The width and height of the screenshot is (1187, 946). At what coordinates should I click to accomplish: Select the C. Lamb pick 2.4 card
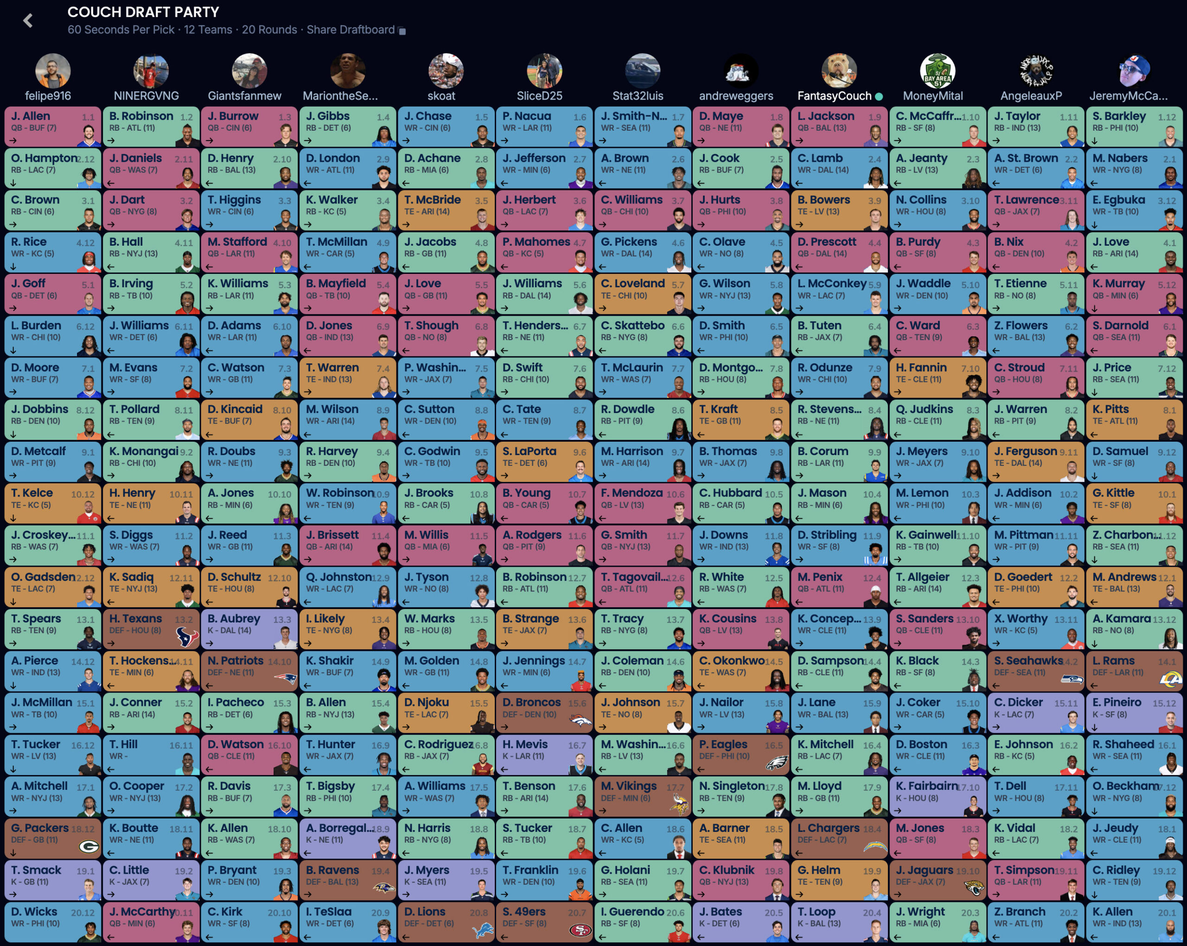click(x=839, y=168)
